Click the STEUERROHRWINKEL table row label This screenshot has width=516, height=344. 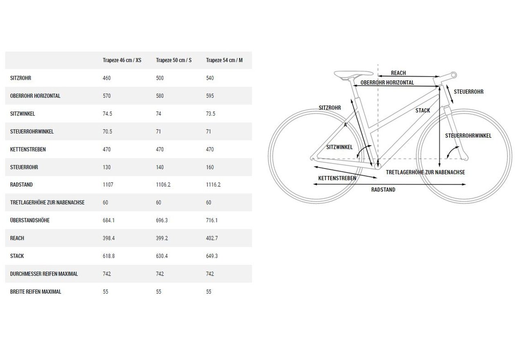[32, 131]
